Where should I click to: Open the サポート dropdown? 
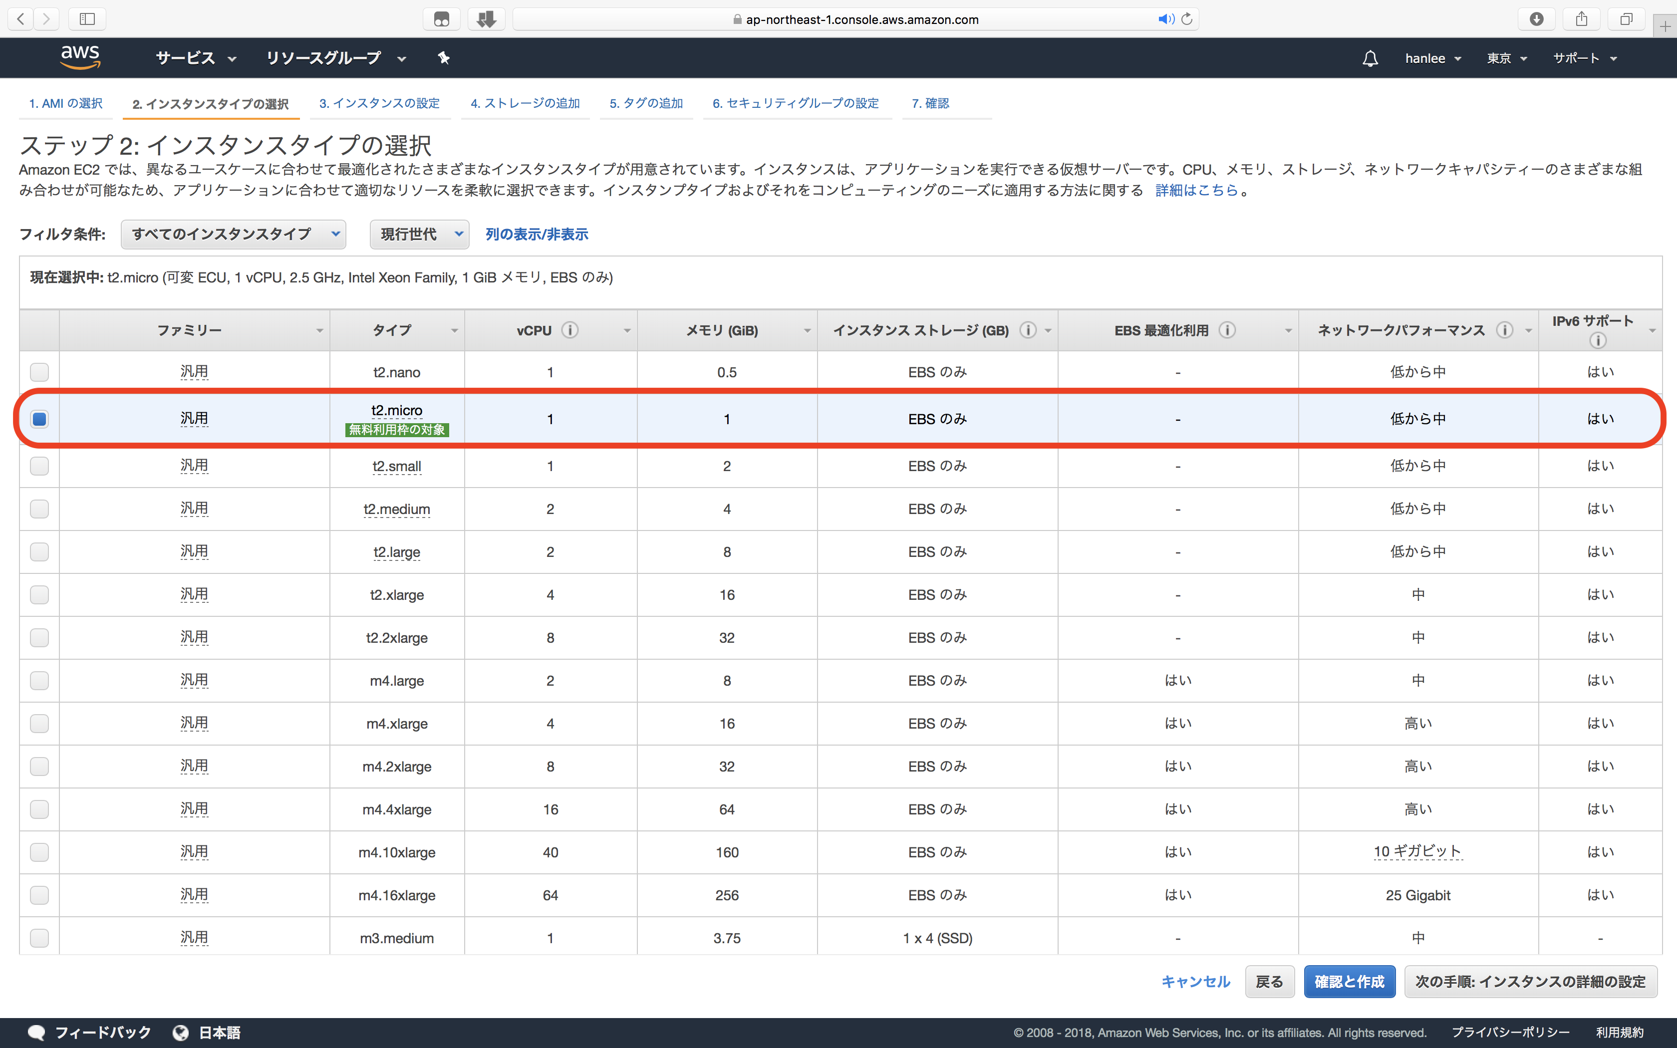pyautogui.click(x=1585, y=58)
